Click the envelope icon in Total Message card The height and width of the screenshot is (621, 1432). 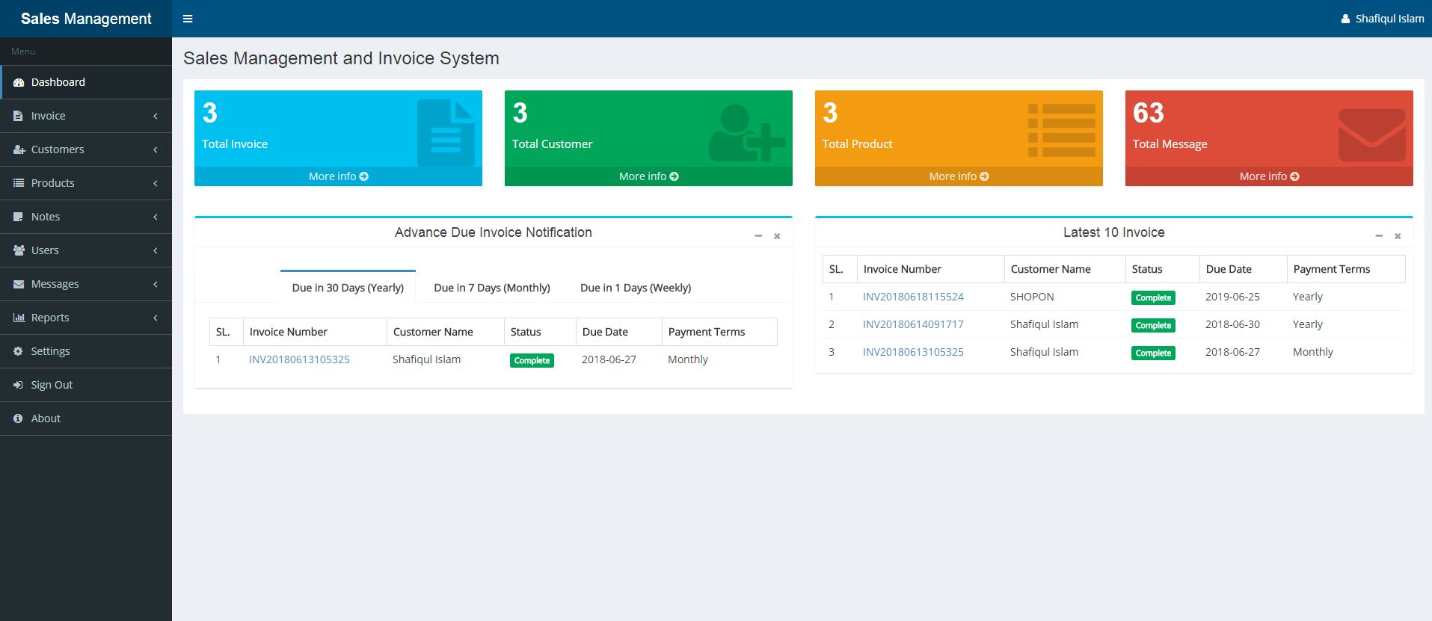[1371, 135]
